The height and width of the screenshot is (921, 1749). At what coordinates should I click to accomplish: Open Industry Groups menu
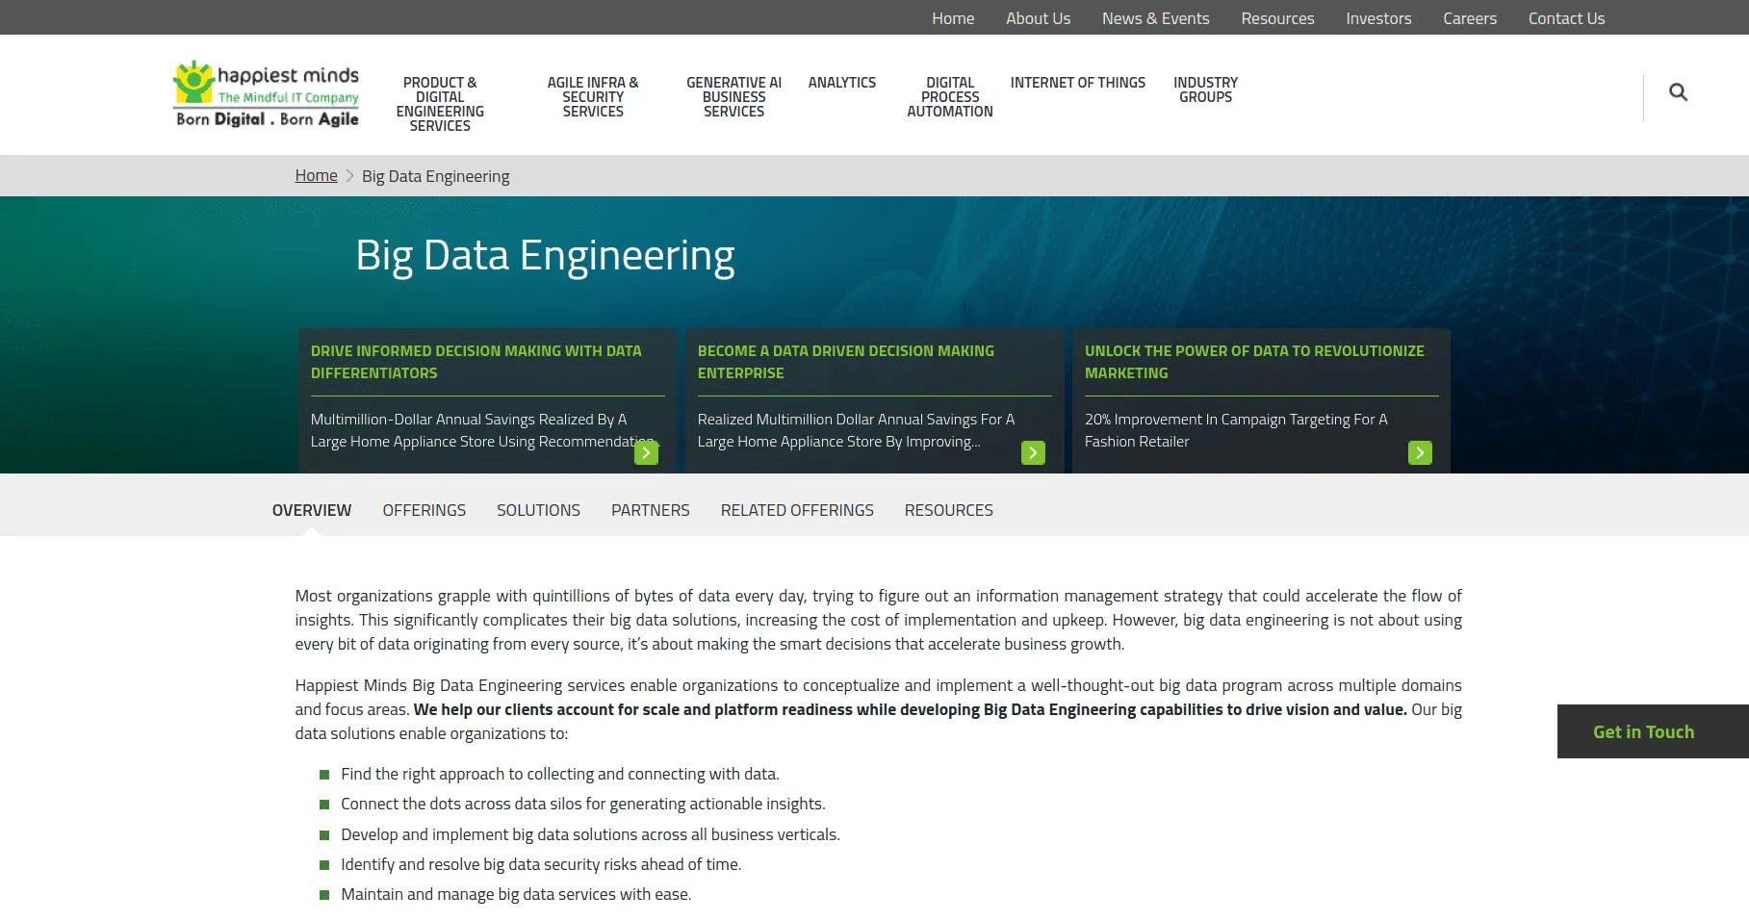point(1205,90)
